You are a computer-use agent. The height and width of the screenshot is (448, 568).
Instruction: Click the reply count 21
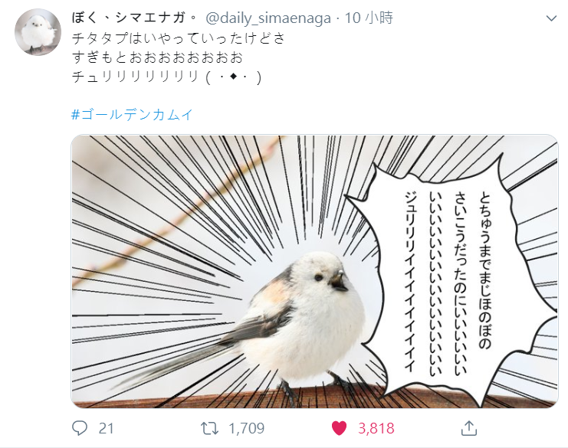point(106,428)
